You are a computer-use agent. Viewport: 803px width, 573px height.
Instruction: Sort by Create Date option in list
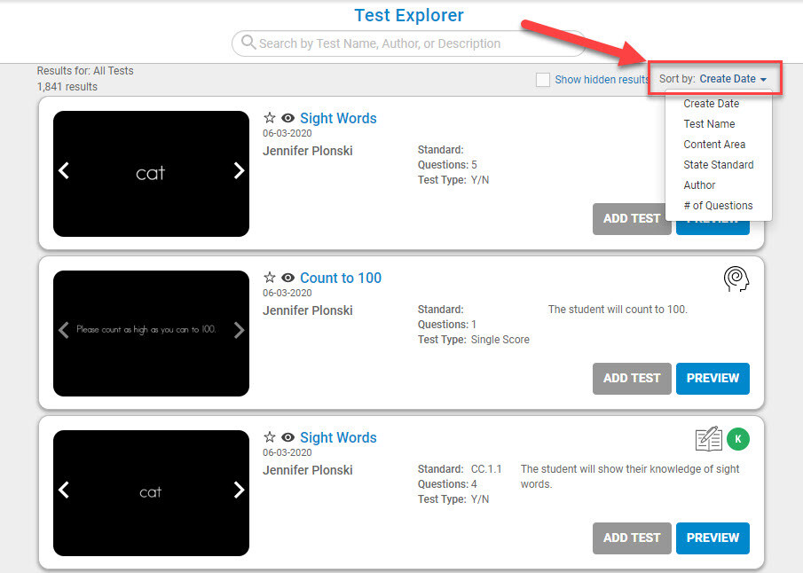tap(712, 104)
